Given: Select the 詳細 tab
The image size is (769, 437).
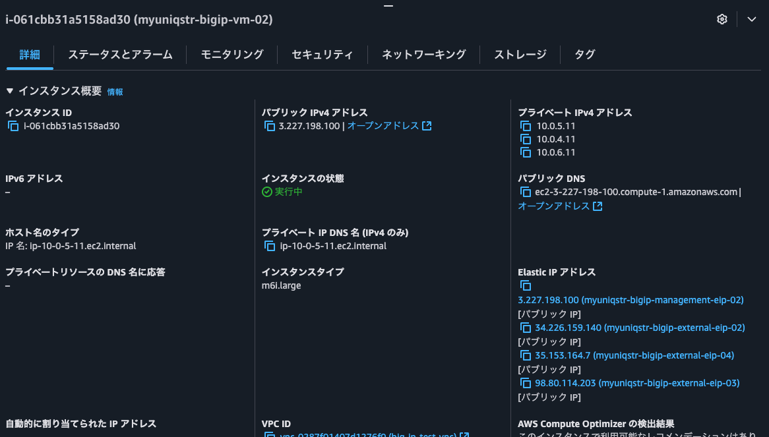Looking at the screenshot, I should 30,55.
